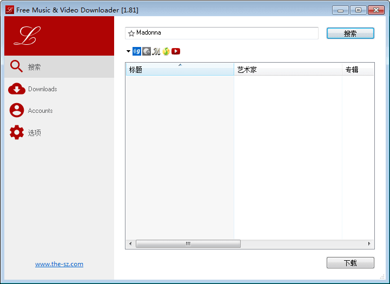Expand the source list dropdown arrow
The height and width of the screenshot is (284, 390).
pos(128,51)
